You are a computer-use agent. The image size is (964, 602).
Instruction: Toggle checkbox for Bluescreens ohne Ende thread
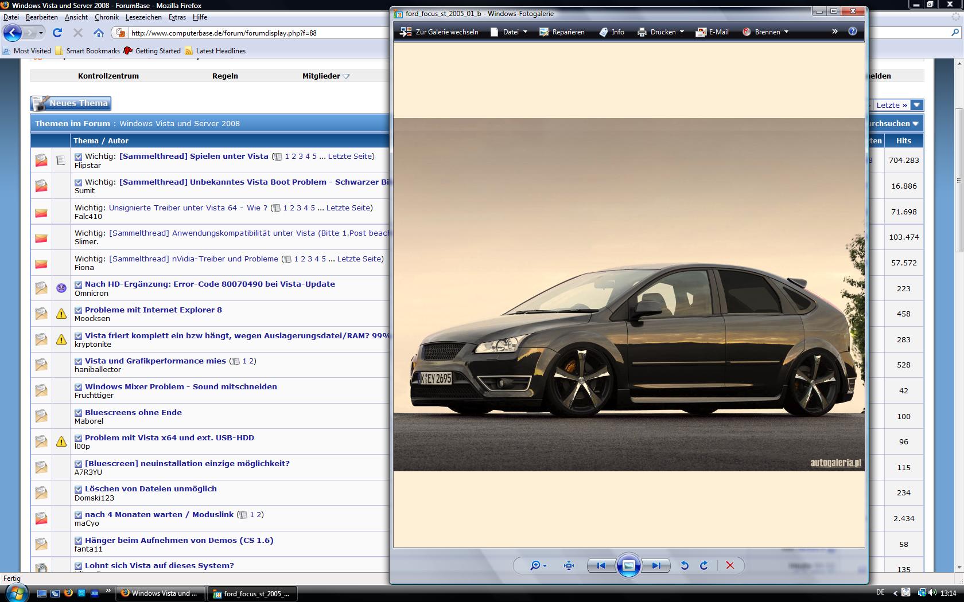(79, 413)
